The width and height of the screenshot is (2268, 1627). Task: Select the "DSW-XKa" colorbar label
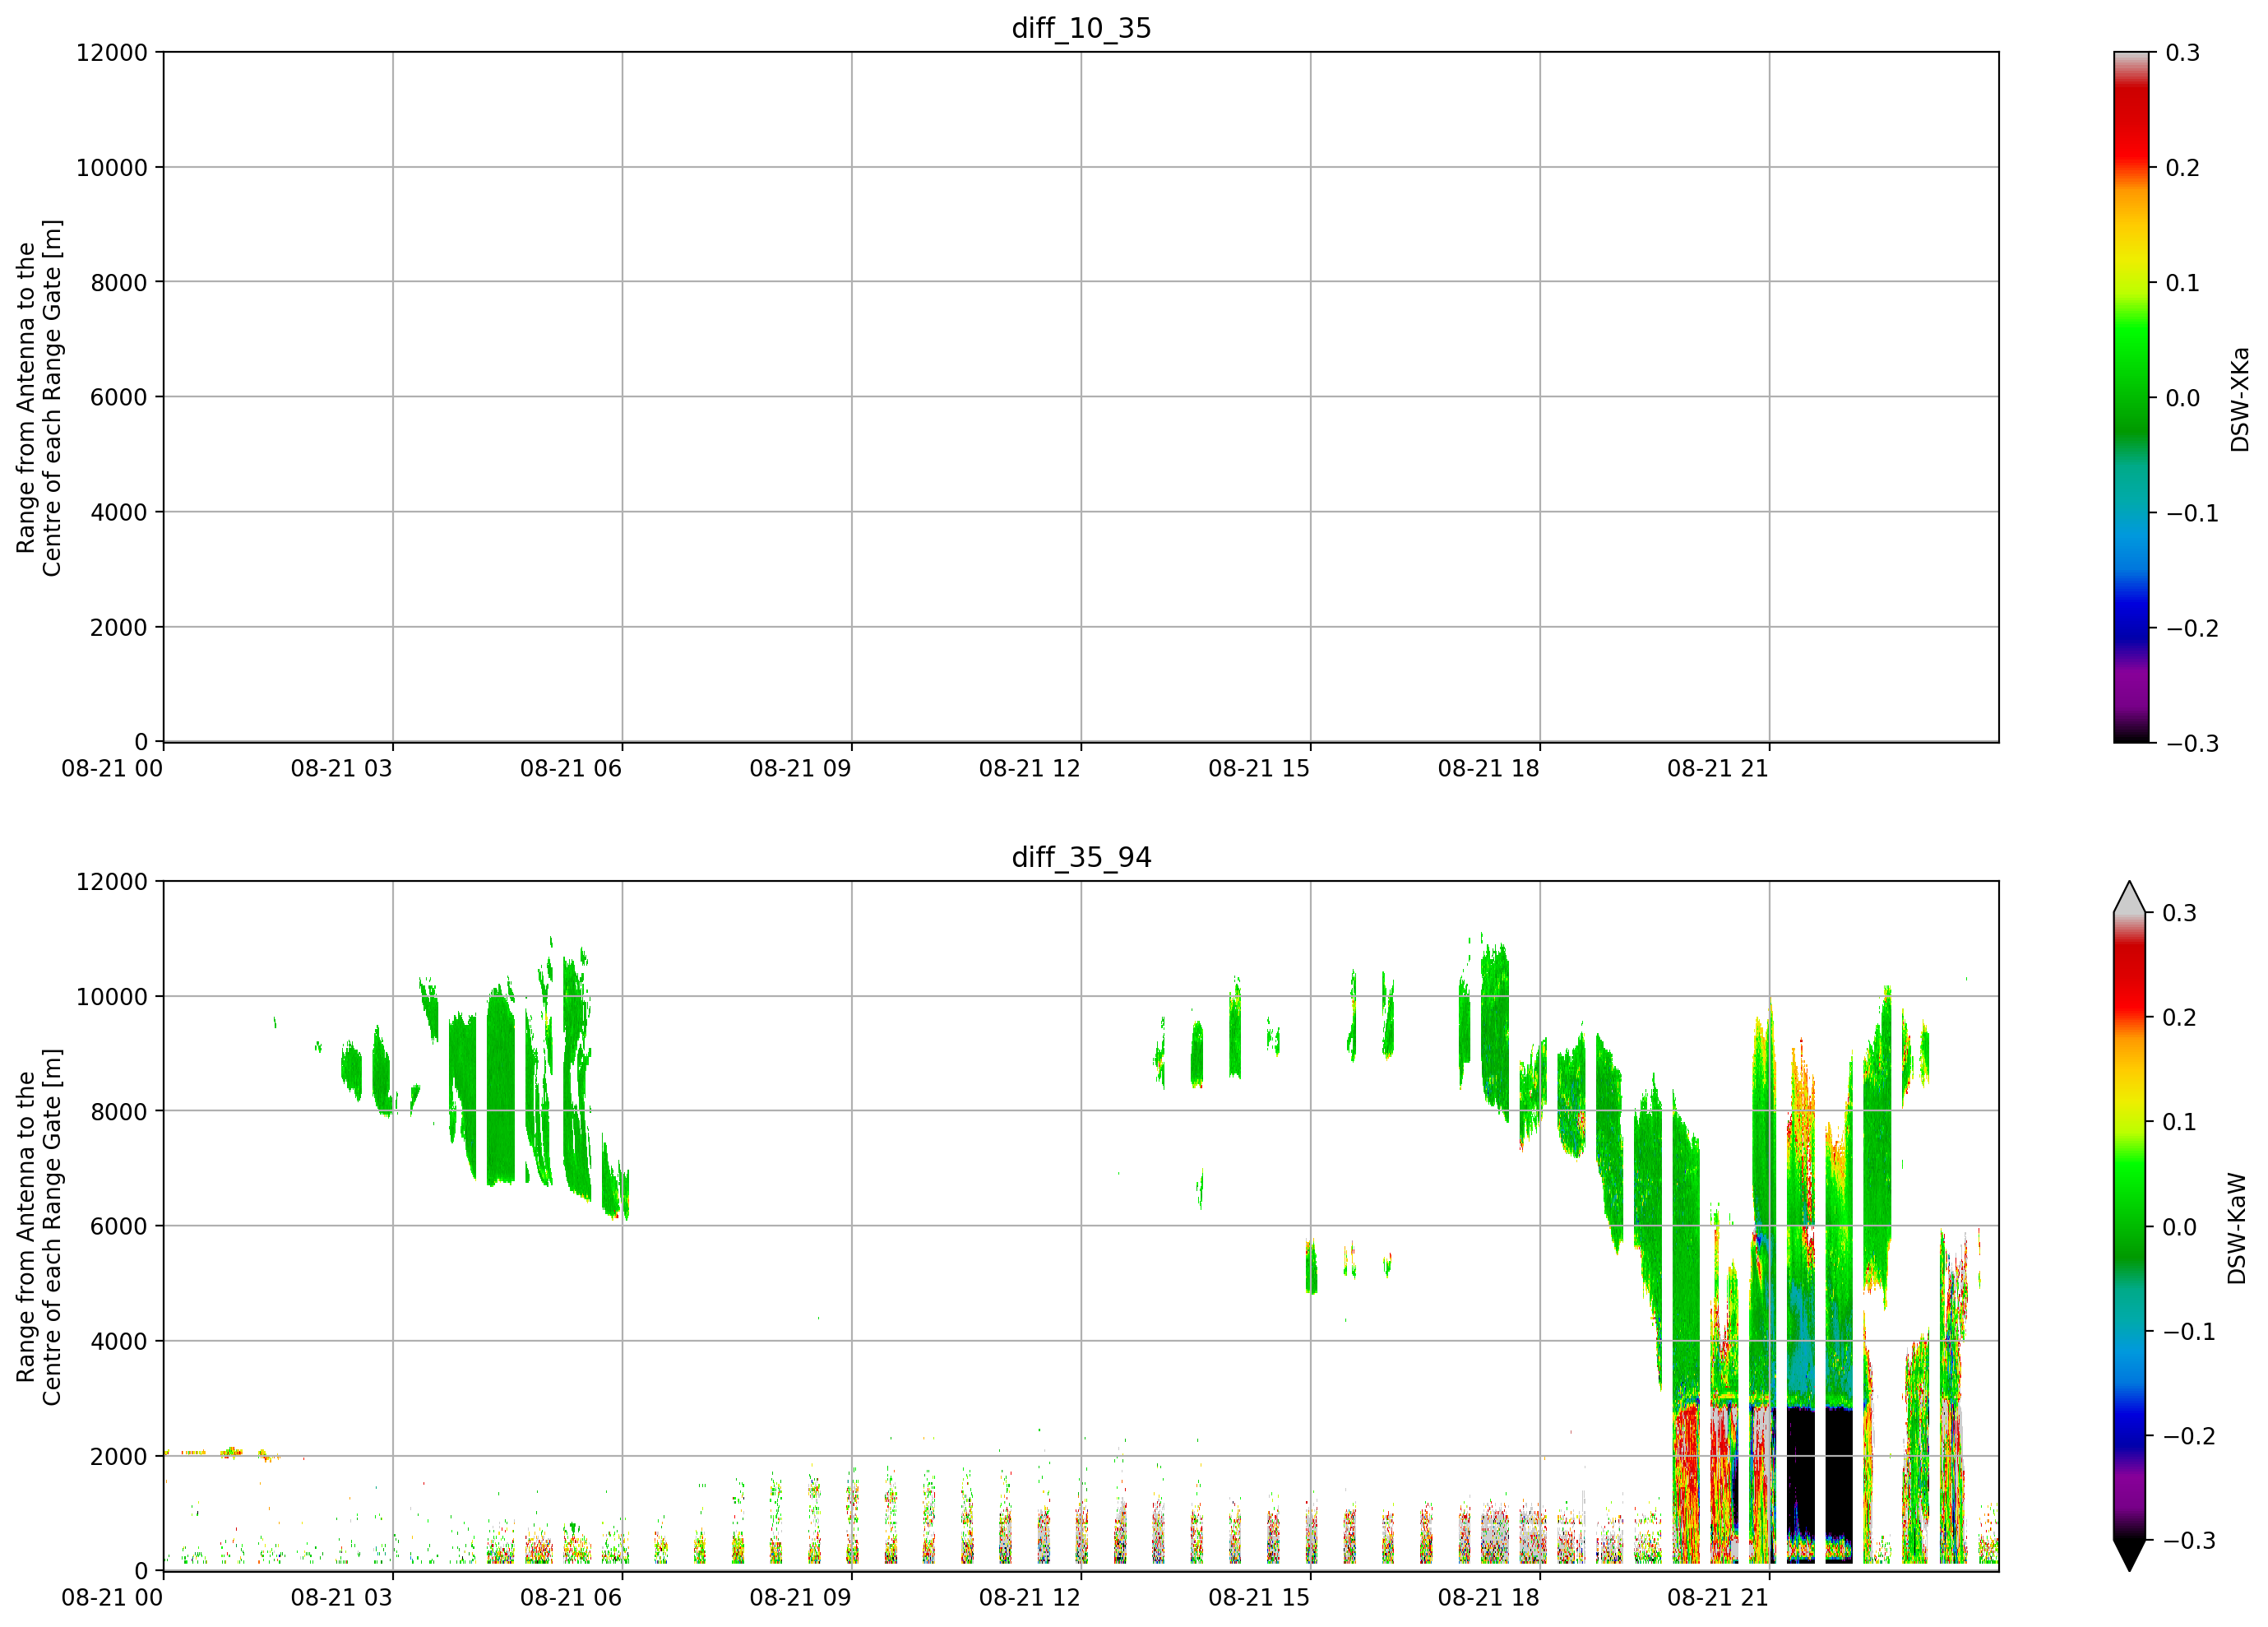pos(2240,399)
